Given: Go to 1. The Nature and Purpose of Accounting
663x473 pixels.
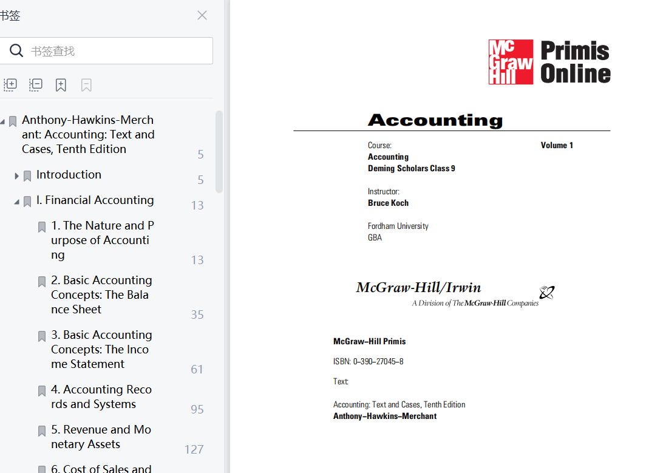Looking at the screenshot, I should (x=103, y=240).
